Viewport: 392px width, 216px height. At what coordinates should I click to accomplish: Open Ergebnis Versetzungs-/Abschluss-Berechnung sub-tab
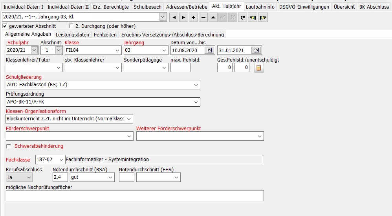coord(172,34)
